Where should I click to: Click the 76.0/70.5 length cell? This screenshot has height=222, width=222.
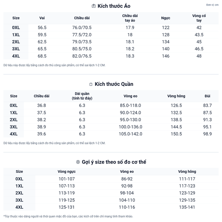click(x=82, y=28)
